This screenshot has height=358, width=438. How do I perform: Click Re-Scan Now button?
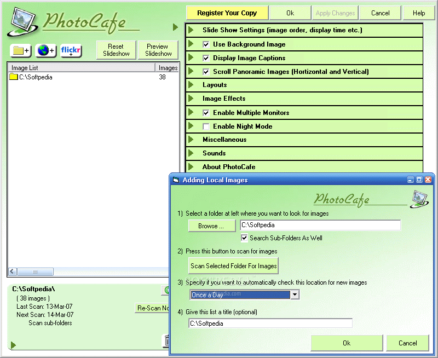click(x=153, y=308)
